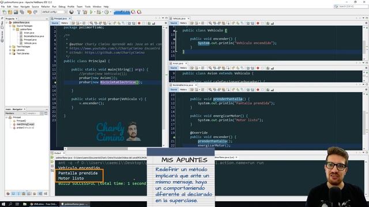The height and width of the screenshot is (207, 369).
Task: Switch Principal.java editor to History view
Action: click(x=65, y=23)
